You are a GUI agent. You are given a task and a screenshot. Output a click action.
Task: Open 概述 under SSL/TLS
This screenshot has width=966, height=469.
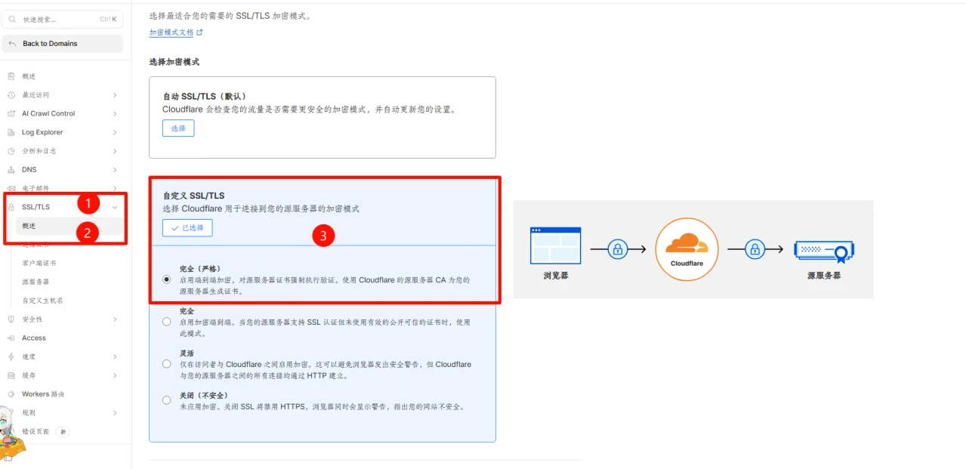click(x=69, y=226)
